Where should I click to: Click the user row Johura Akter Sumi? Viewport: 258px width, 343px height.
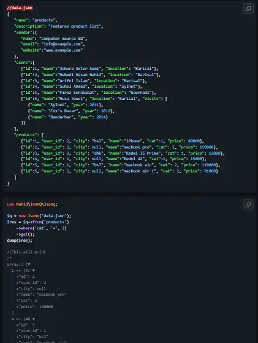point(89,69)
